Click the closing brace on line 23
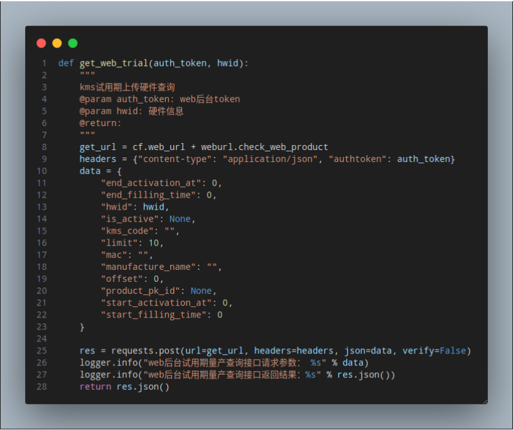 pos(82,327)
